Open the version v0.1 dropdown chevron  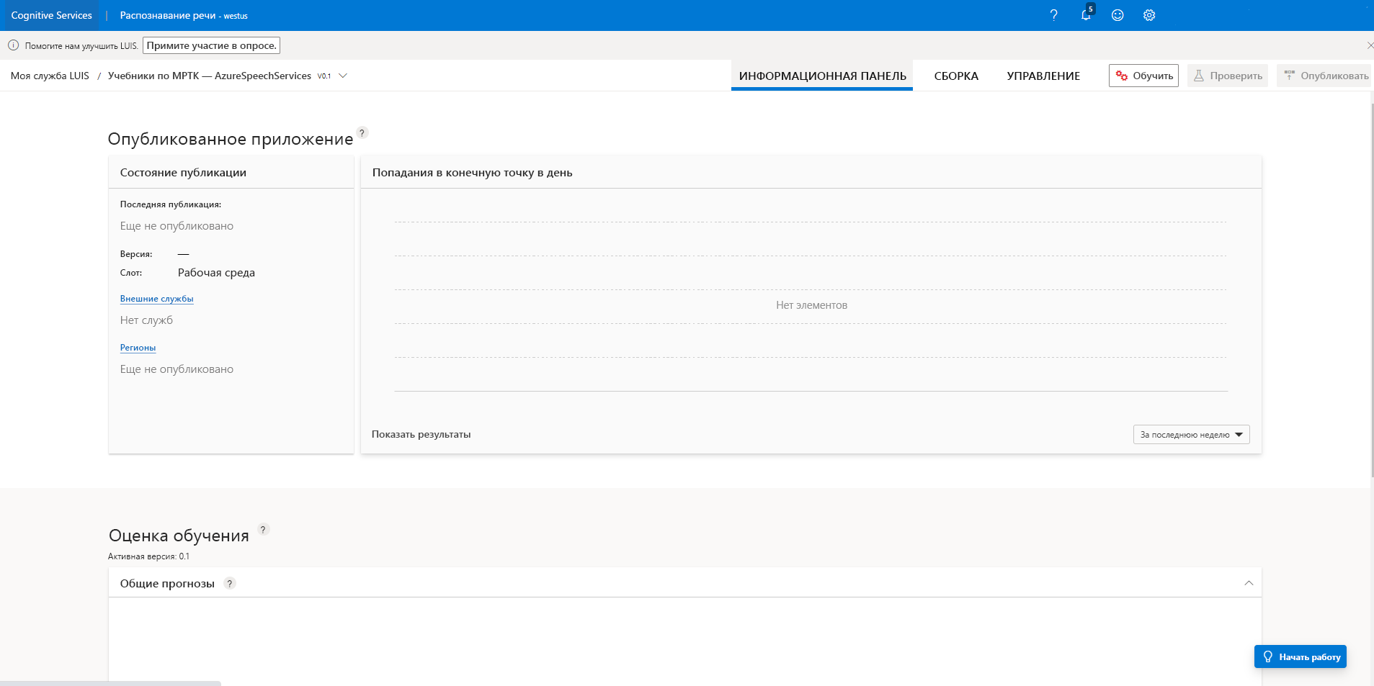(x=343, y=76)
